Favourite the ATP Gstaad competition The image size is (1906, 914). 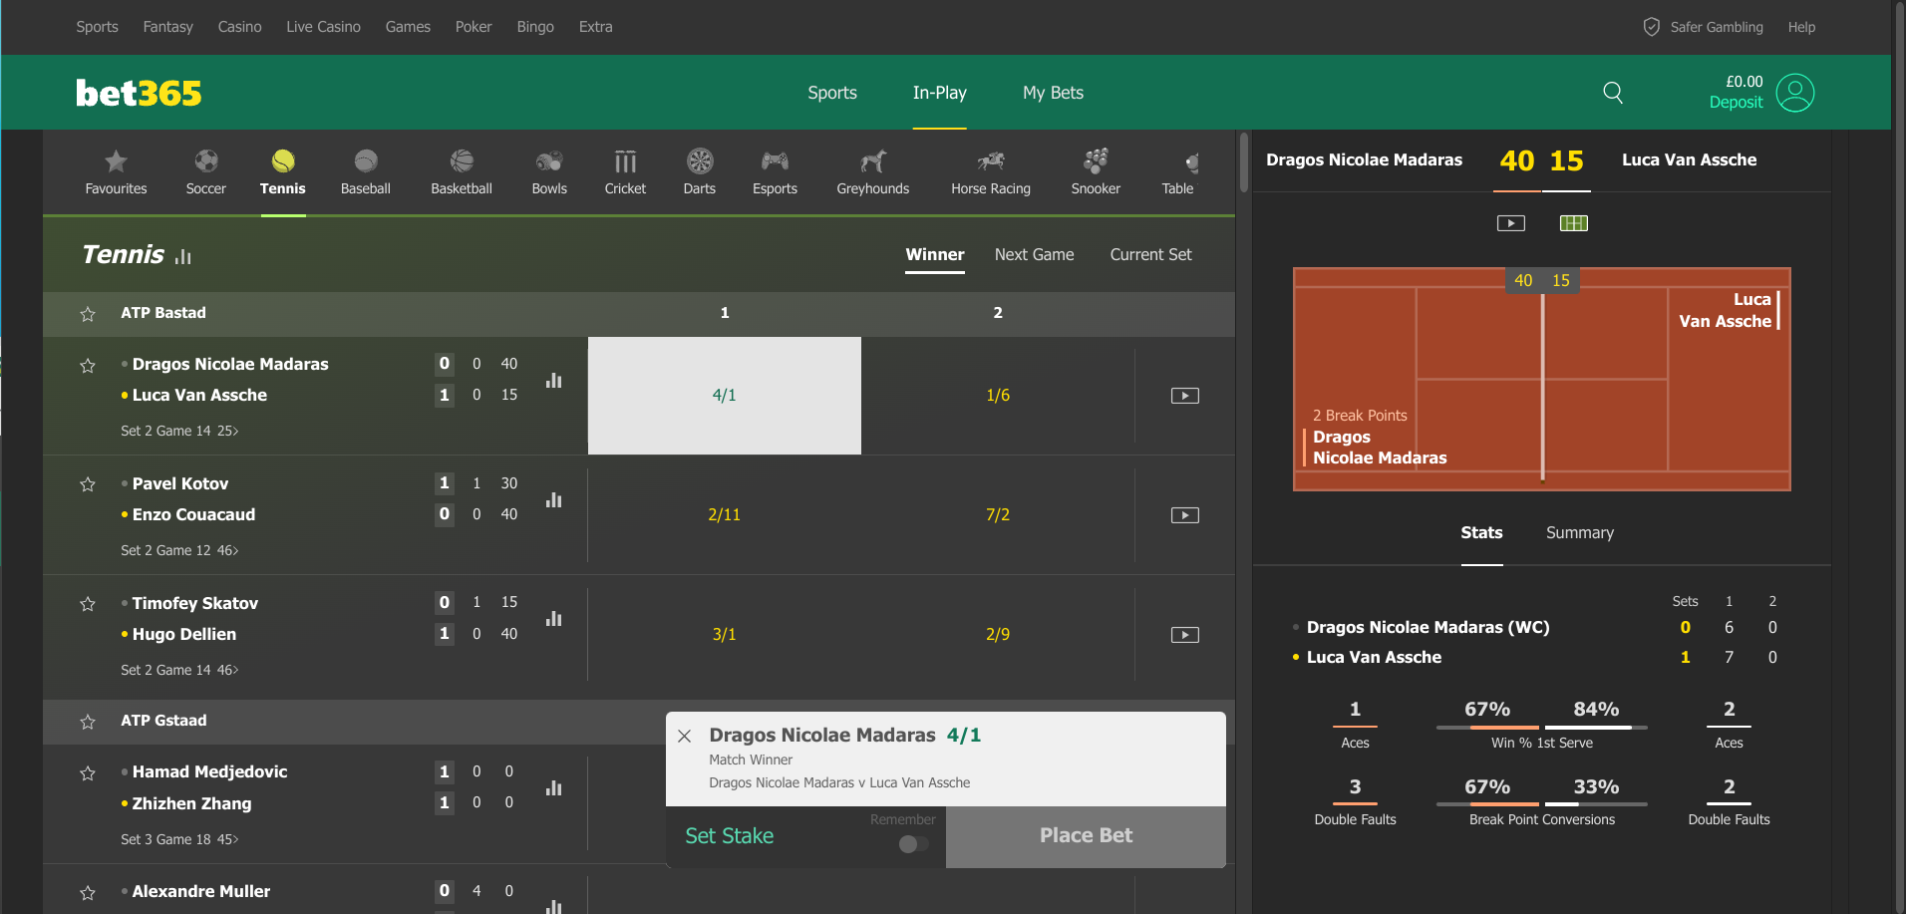coord(88,722)
